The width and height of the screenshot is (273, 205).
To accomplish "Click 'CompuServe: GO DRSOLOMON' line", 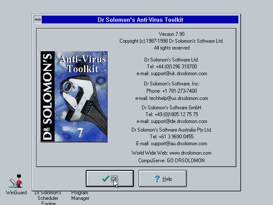I will 171,161.
